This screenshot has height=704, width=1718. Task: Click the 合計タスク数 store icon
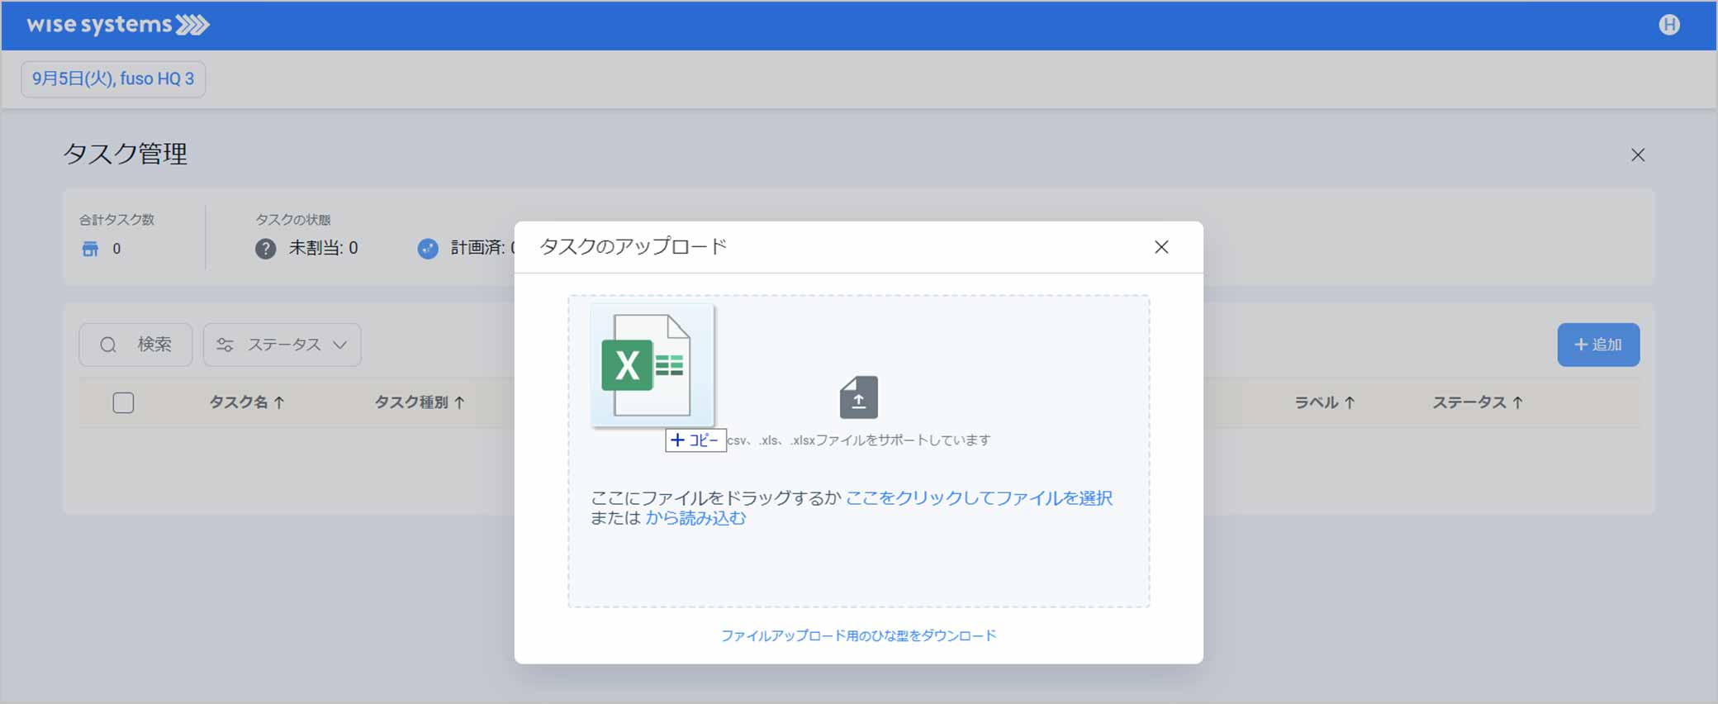coord(90,249)
